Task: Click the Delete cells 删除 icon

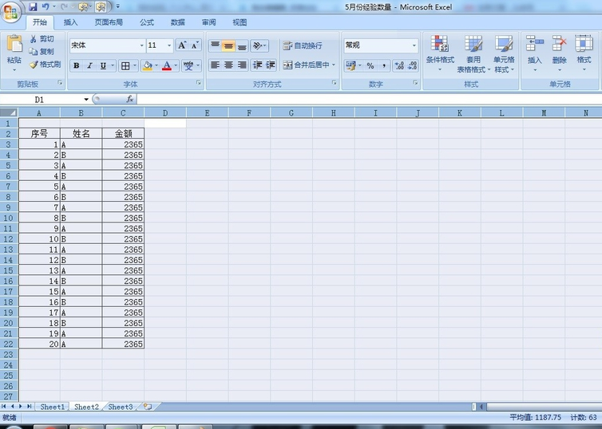Action: pyautogui.click(x=560, y=43)
